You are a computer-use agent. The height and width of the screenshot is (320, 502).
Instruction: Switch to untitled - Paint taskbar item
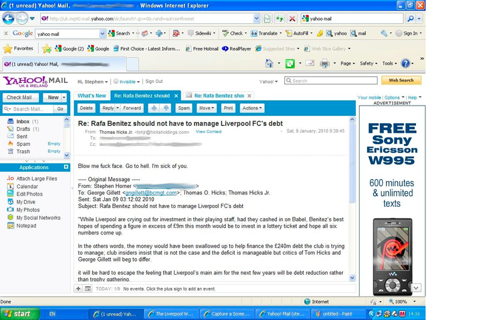pos(337,314)
